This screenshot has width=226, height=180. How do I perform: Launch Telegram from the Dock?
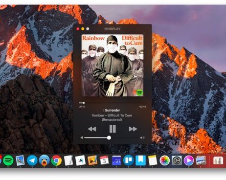click(x=32, y=160)
